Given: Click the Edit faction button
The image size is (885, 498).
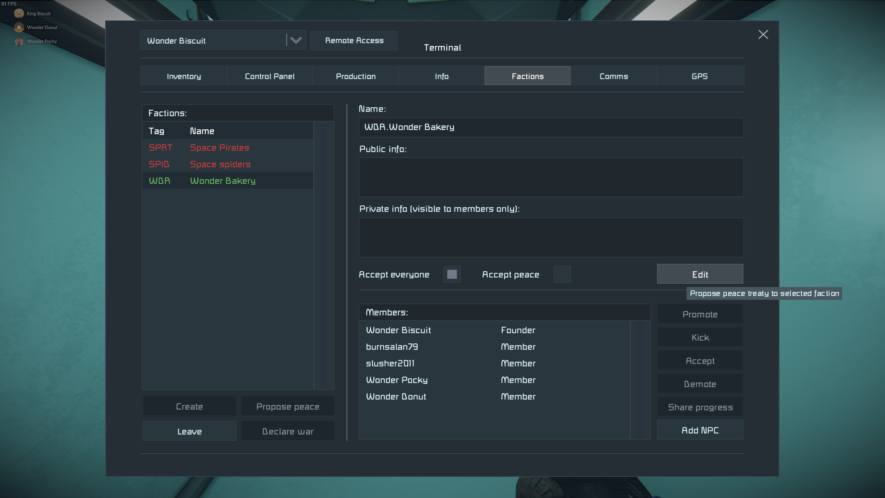Looking at the screenshot, I should (x=700, y=274).
